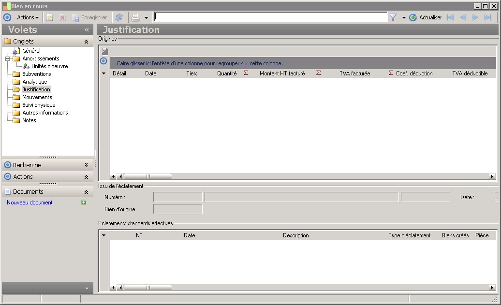Click the printer icon
Viewport: 501px width, 305px height.
tap(135, 17)
